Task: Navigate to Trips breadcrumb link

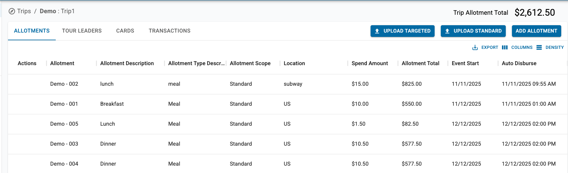Action: [24, 11]
